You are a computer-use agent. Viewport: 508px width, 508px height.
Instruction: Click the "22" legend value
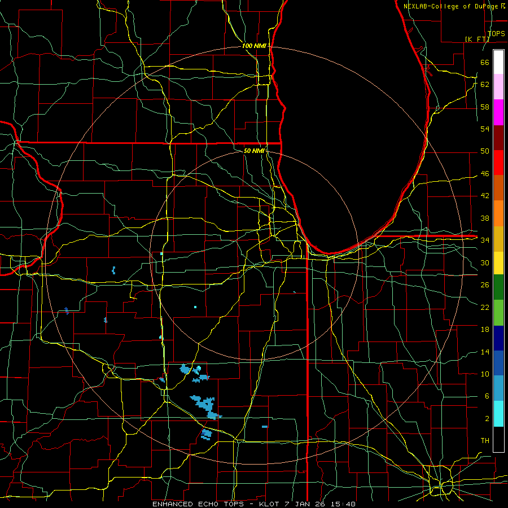pos(485,307)
